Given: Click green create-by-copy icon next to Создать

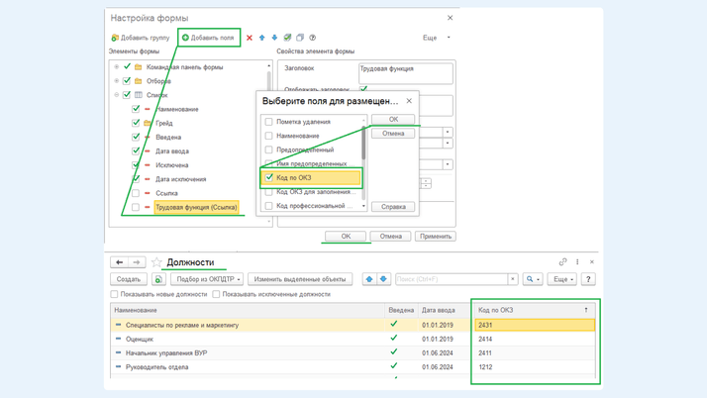Looking at the screenshot, I should coord(158,279).
